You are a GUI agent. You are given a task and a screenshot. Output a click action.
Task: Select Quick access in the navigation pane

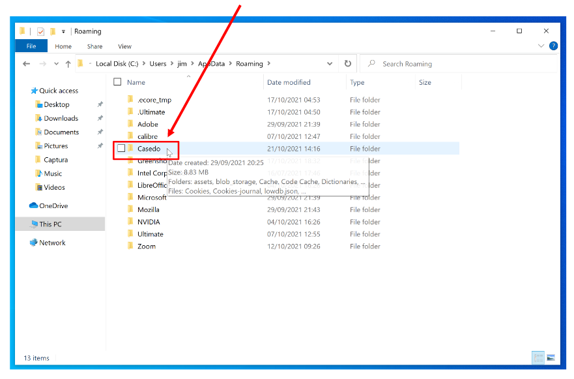click(x=55, y=91)
